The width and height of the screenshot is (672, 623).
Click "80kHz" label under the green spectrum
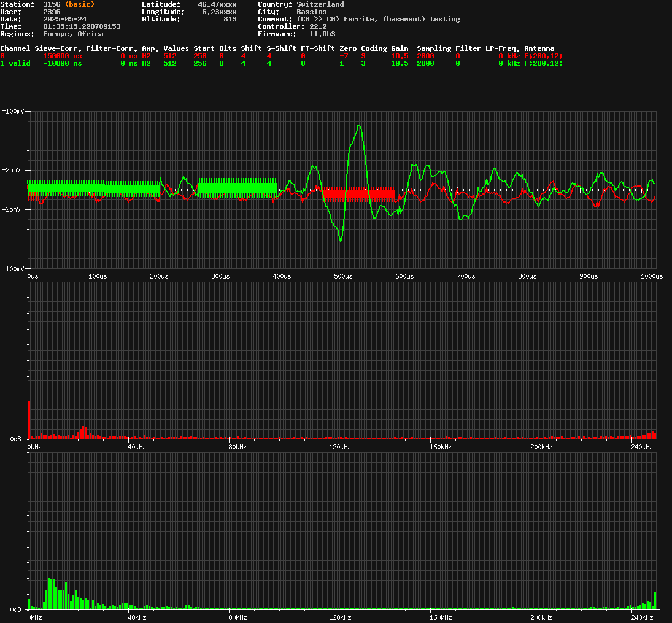tap(238, 618)
